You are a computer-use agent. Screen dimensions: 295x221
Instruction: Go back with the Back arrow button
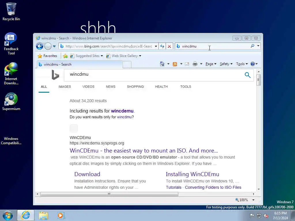pyautogui.click(x=39, y=46)
